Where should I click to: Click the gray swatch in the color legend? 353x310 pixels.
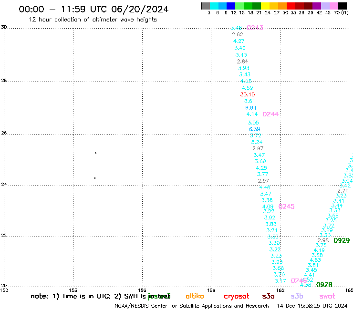tap(206, 6)
